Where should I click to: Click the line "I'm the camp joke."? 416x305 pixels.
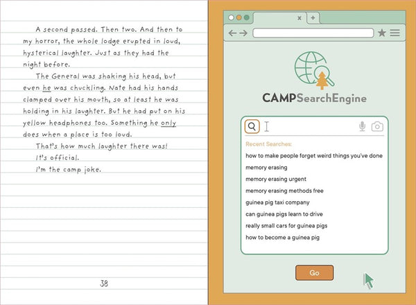click(x=69, y=169)
